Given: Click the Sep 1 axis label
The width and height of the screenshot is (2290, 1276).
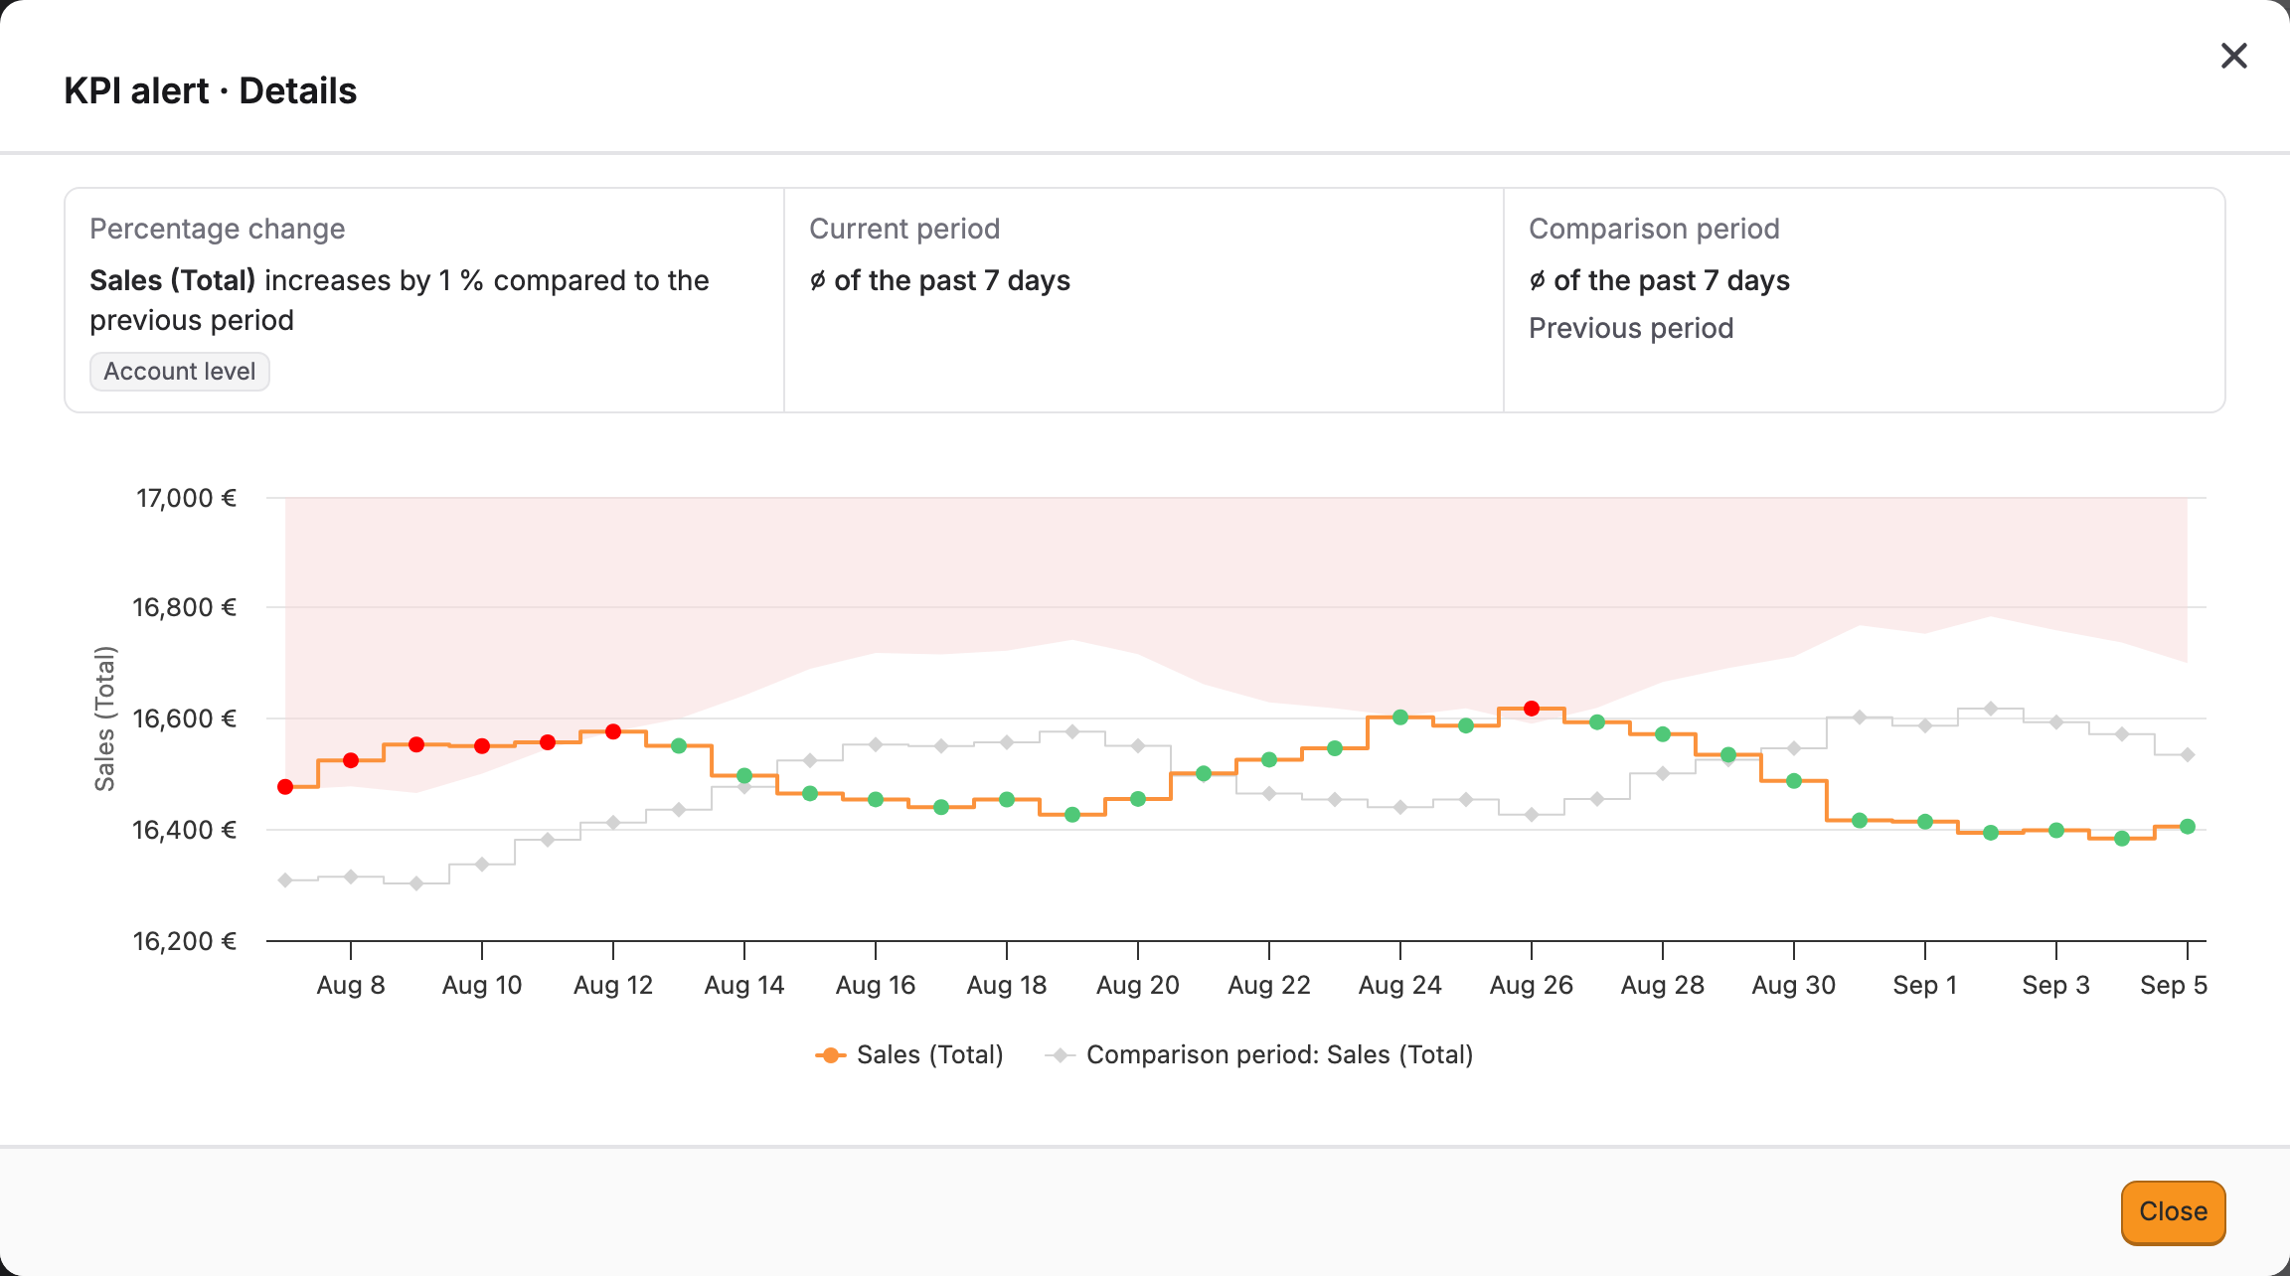Looking at the screenshot, I should point(1925,985).
